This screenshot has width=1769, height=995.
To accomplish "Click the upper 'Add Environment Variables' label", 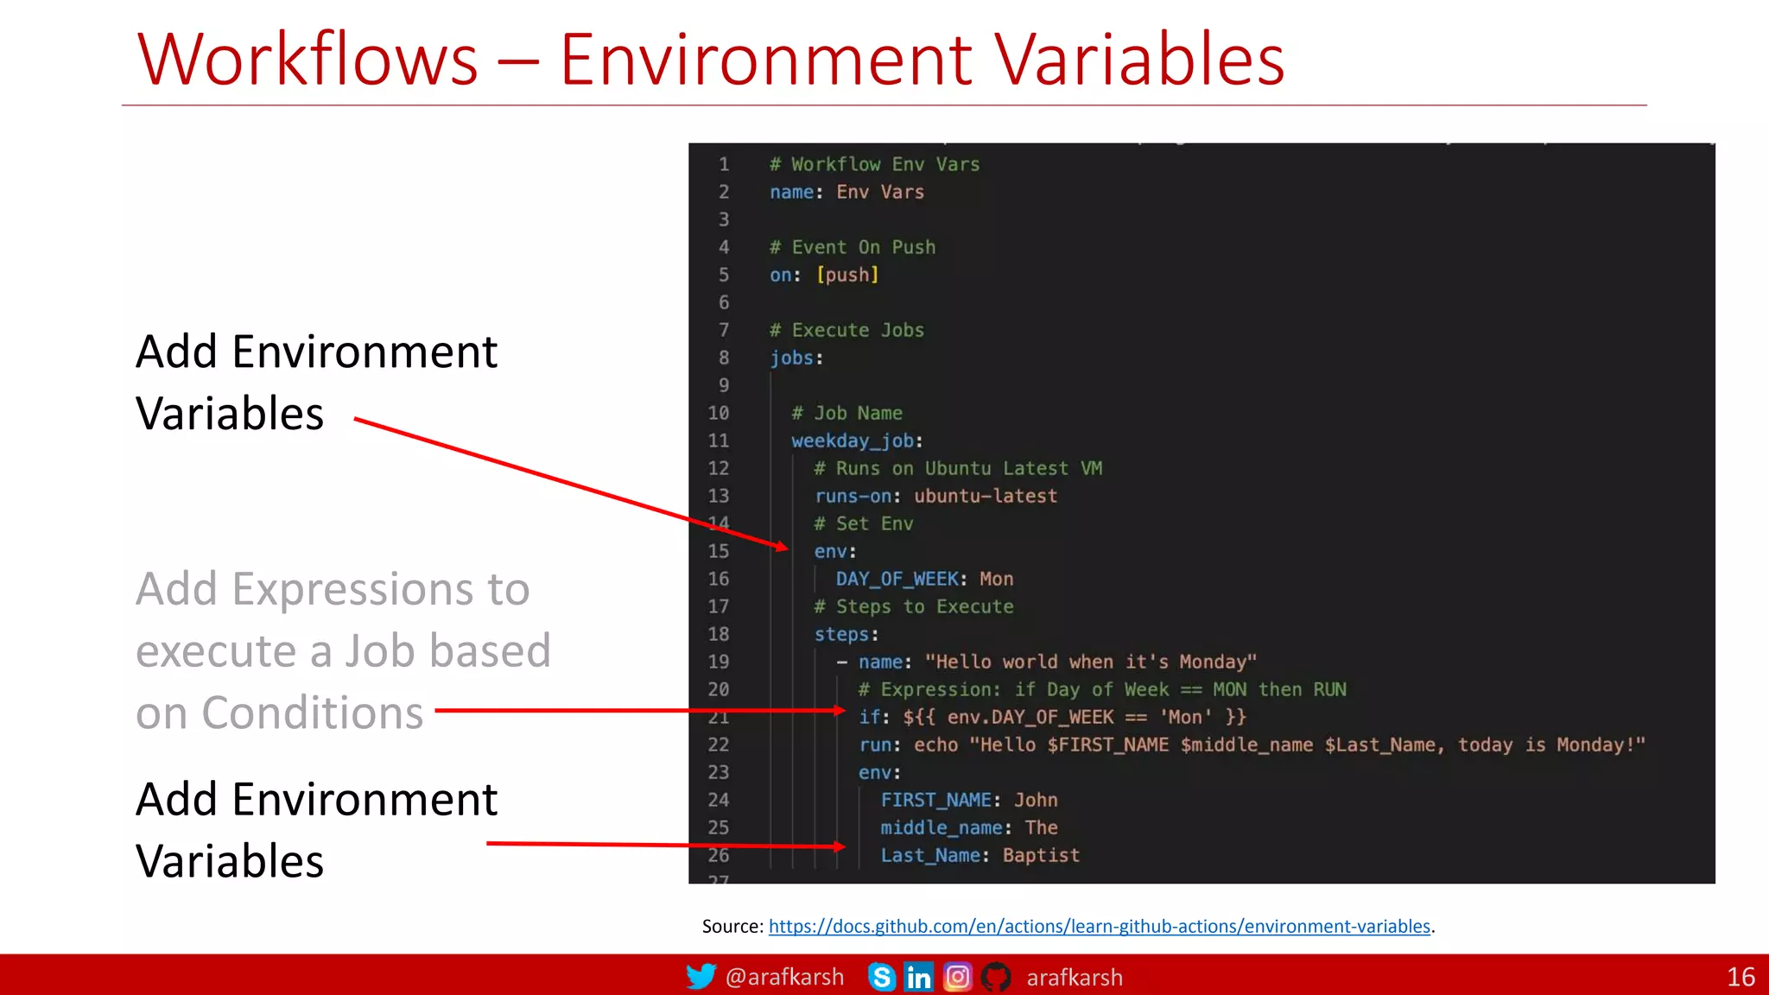I will point(316,382).
